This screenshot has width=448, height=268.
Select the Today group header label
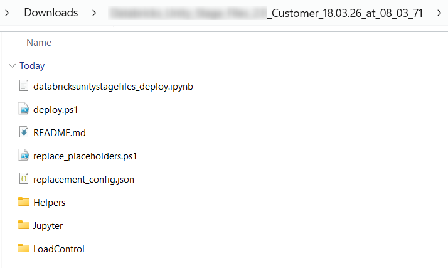tap(32, 66)
